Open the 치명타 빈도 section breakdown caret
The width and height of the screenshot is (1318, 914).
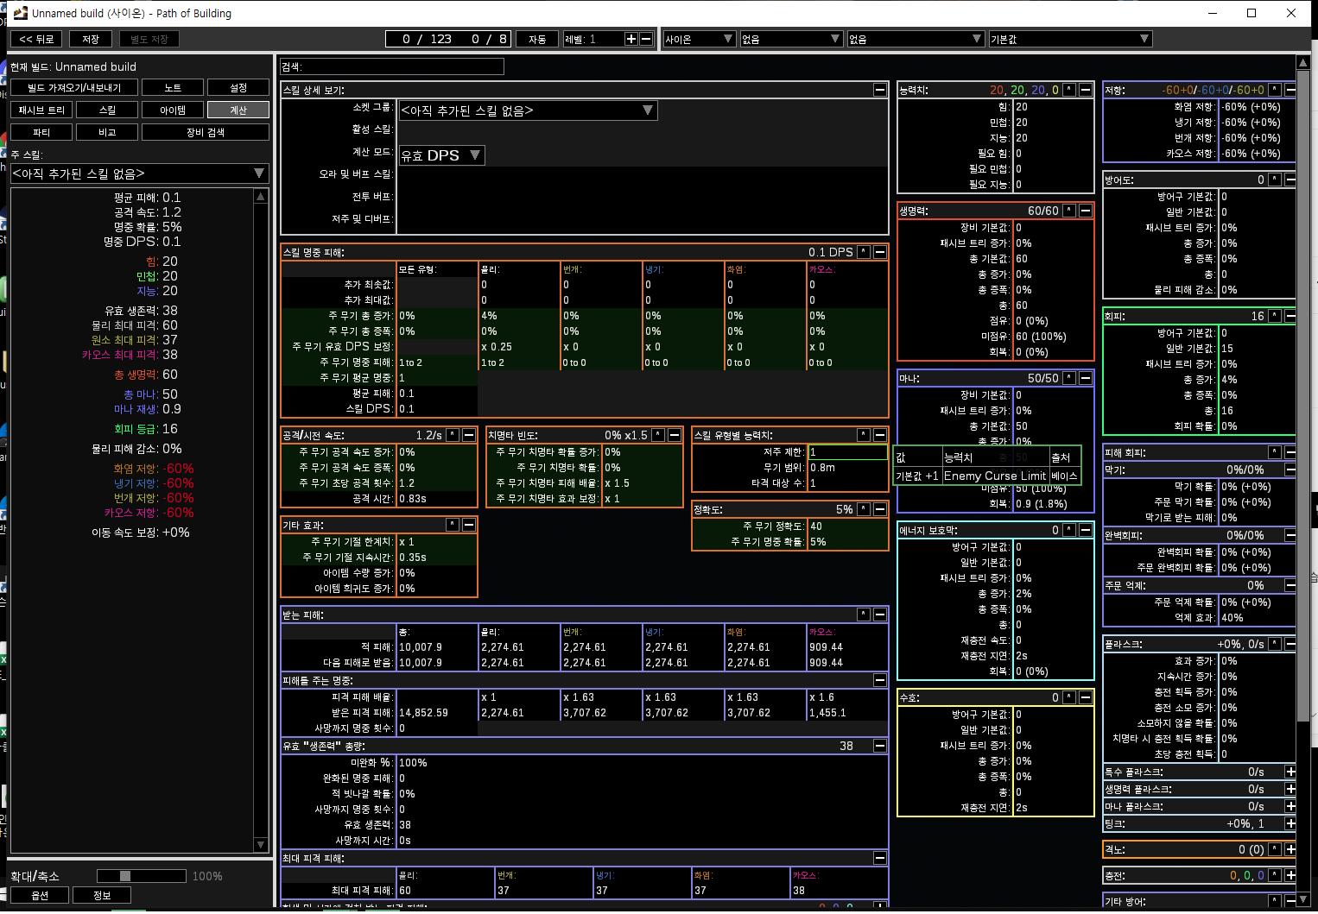(658, 435)
